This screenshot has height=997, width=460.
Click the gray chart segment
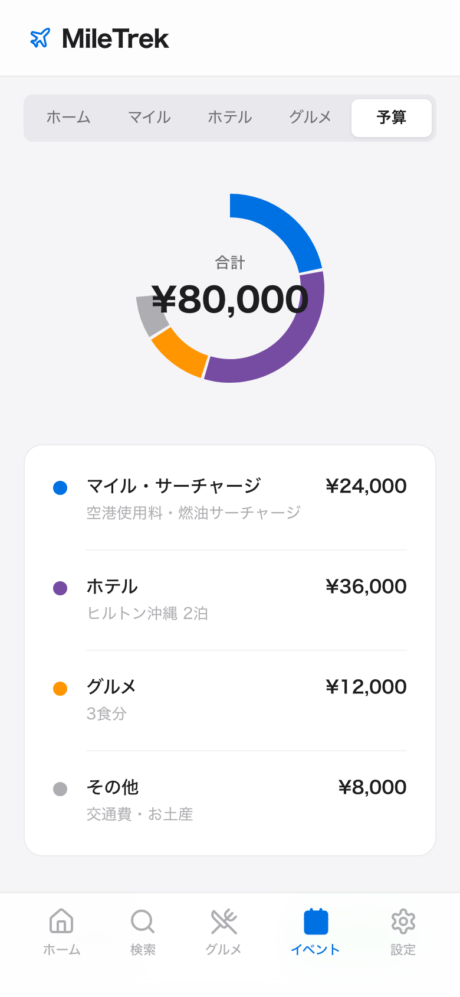149,313
